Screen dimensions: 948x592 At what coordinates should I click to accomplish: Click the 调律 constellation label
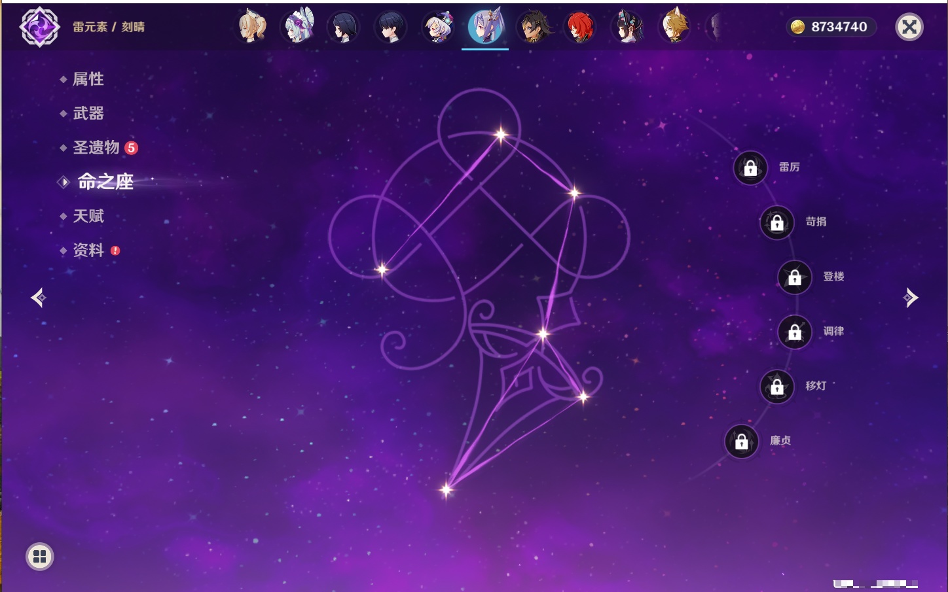[834, 332]
